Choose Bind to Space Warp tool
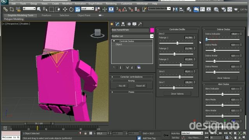Viewport: 249px width, 140px height. [18, 9]
